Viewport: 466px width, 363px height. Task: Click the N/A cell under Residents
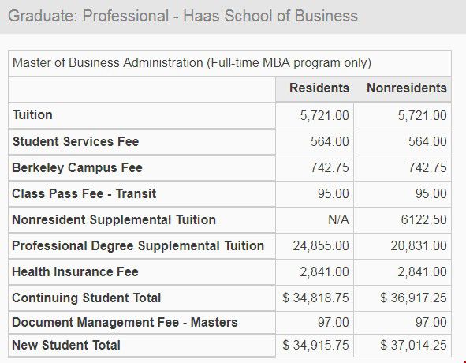point(338,220)
